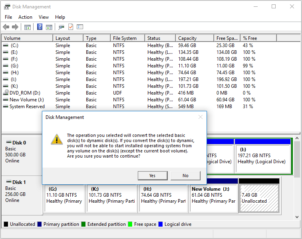302x239 pixels.
Task: Click the Show/Hide Console Tree icon
Action: [28, 27]
